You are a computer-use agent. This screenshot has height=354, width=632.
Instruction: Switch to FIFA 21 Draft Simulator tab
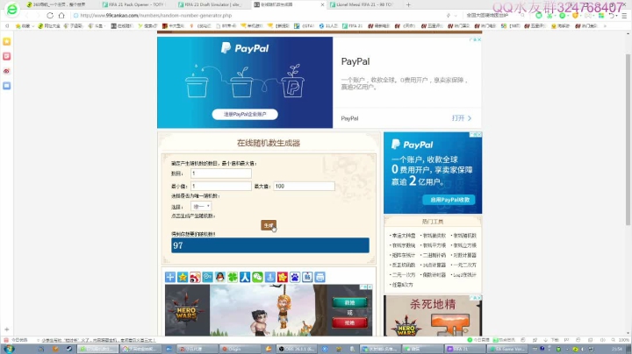point(211,5)
